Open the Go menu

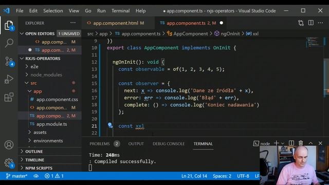pyautogui.click(x=88, y=11)
